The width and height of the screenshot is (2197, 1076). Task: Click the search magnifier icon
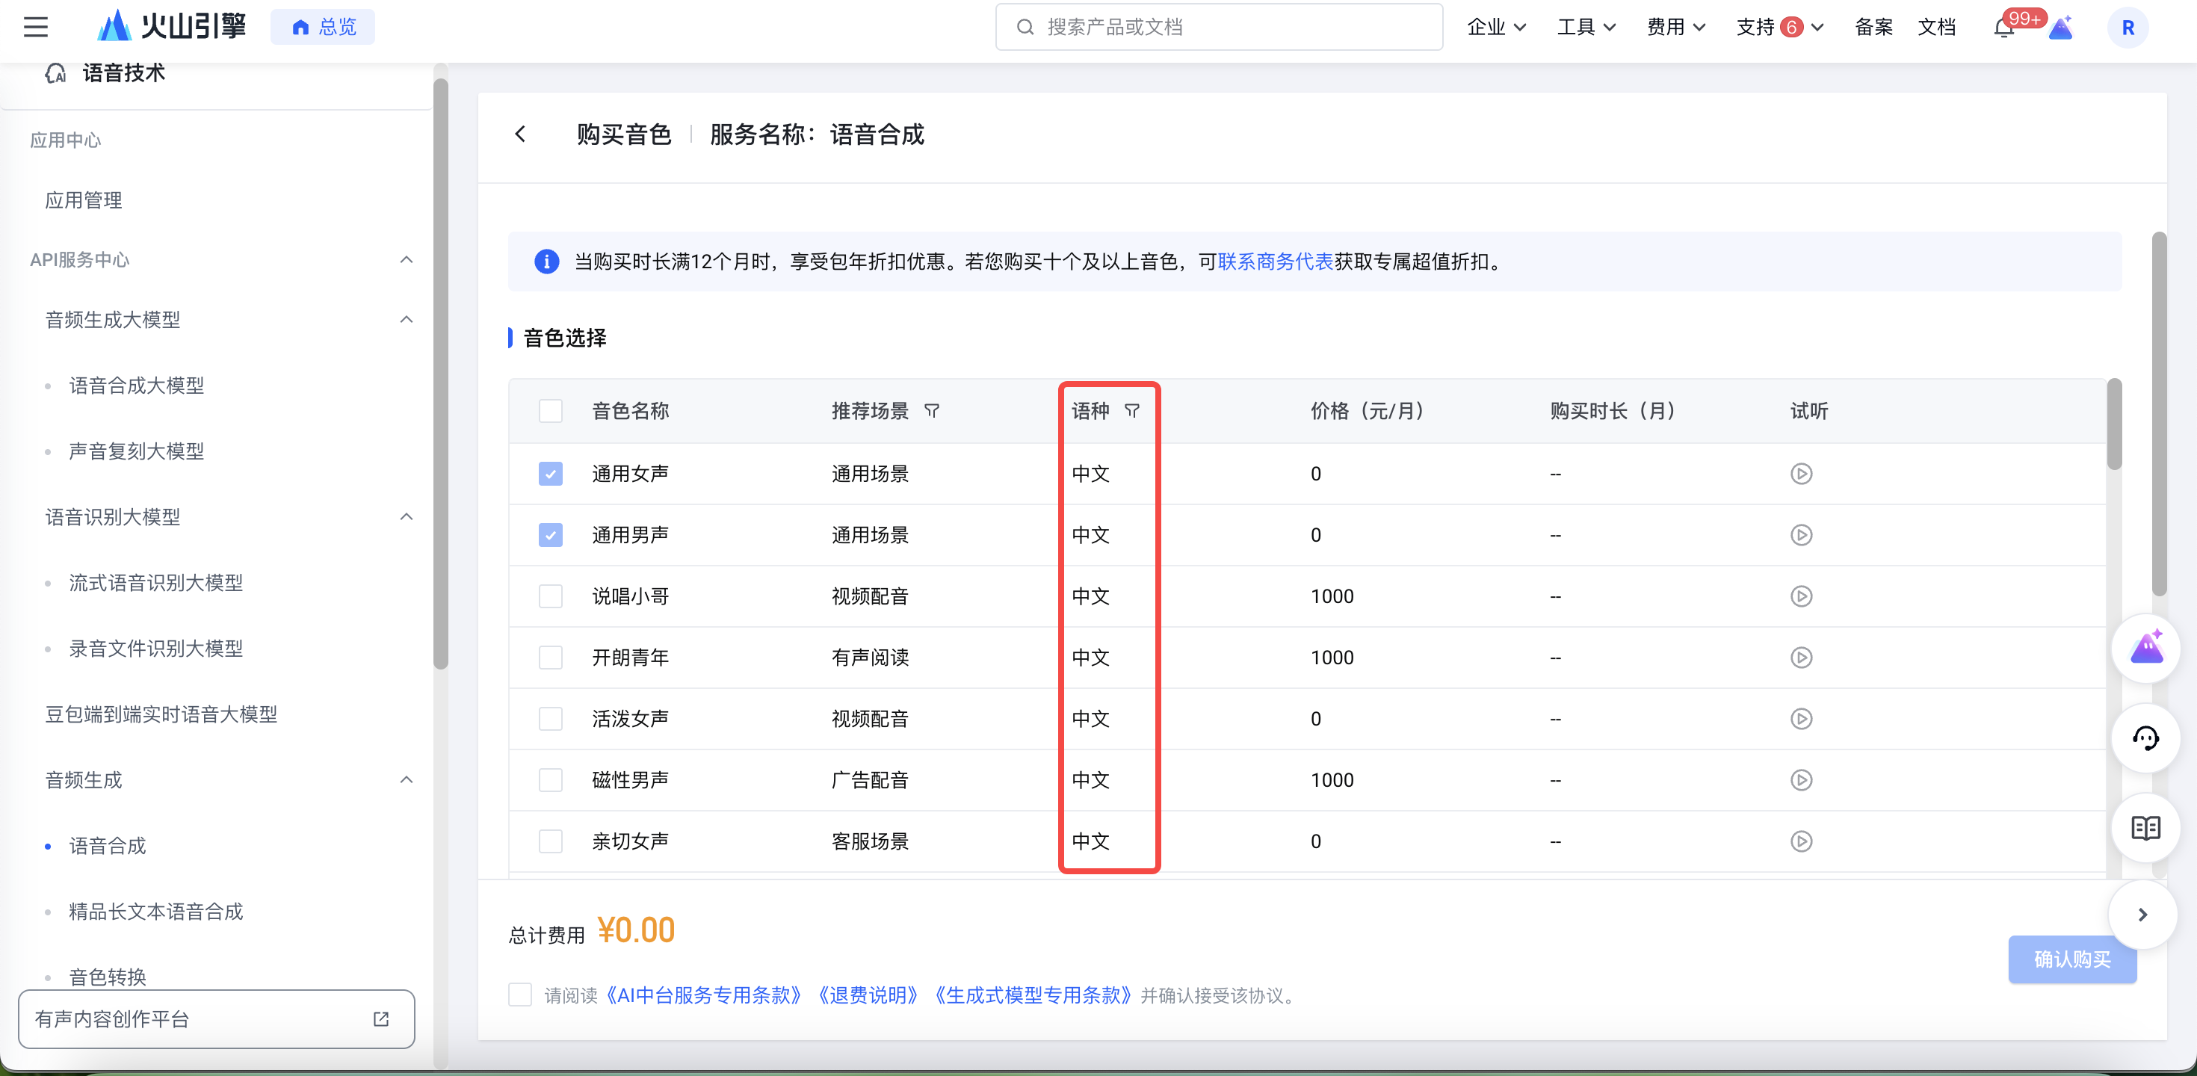pyautogui.click(x=1025, y=28)
